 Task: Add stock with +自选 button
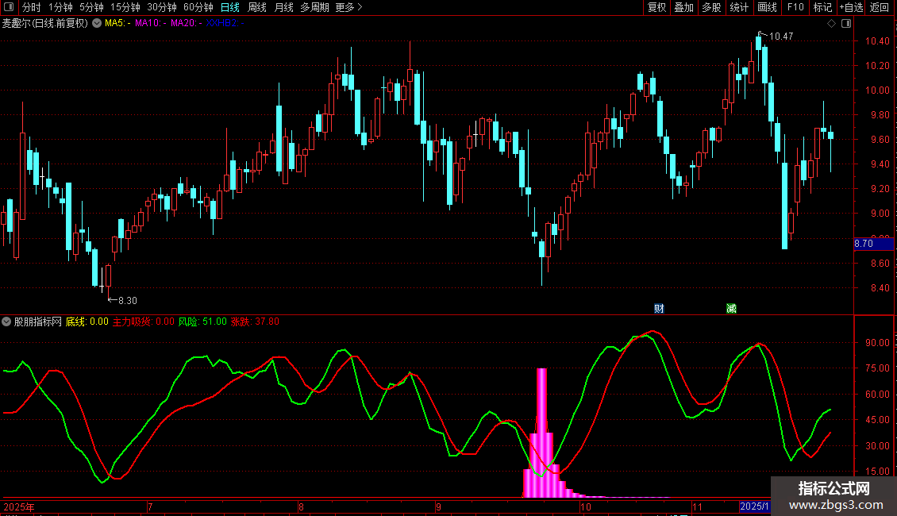pos(851,7)
